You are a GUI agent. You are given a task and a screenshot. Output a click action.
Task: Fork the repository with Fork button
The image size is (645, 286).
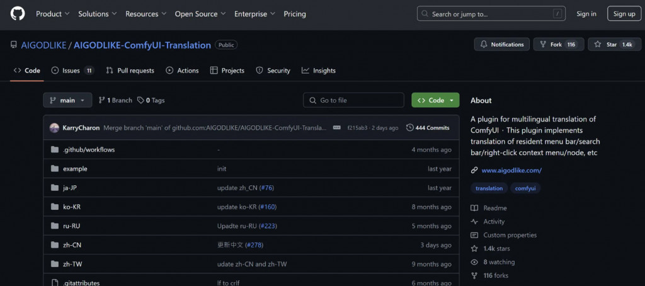(x=559, y=45)
